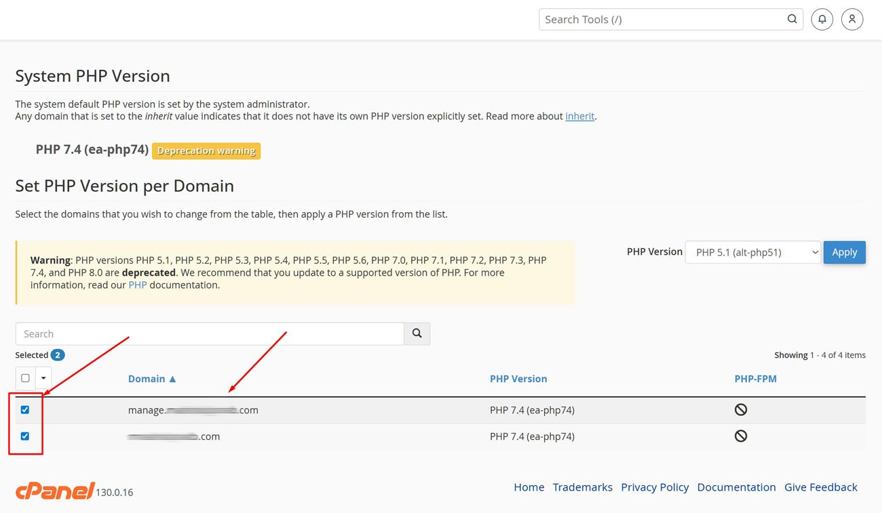The image size is (882, 513).
Task: Click the Domain sort arrow indicator
Action: pos(172,379)
